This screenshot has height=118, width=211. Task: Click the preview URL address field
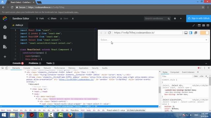147,33
